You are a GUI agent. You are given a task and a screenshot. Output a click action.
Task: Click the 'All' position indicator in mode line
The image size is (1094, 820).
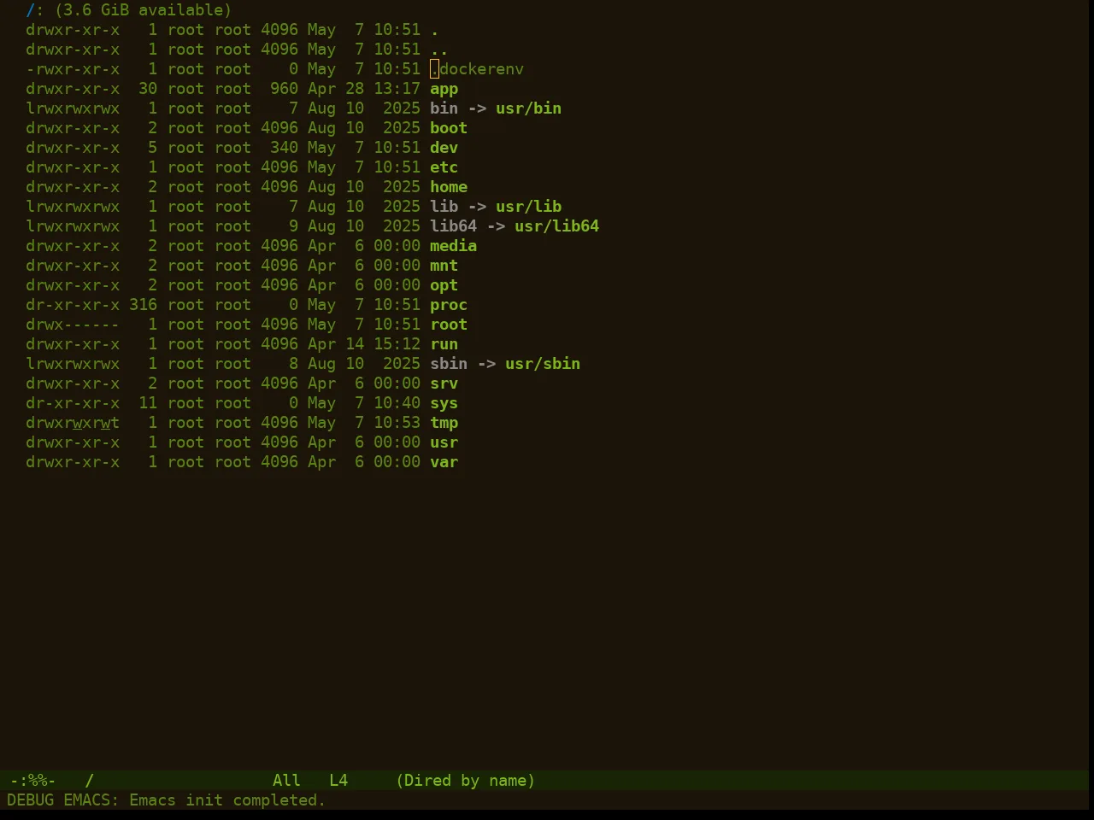[286, 781]
